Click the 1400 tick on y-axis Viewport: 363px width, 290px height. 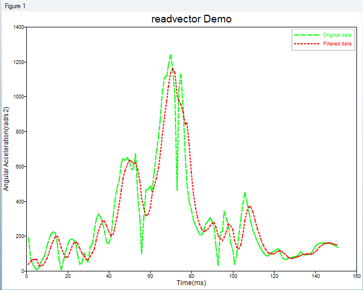19,27
